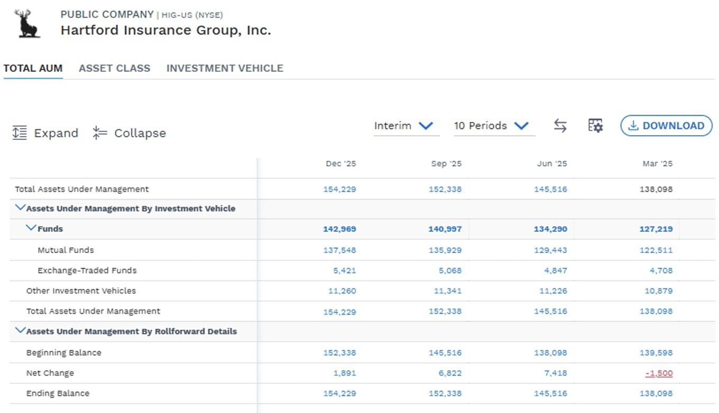This screenshot has height=413, width=719.
Task: Open Funds value 127,219 for Mar '25
Action: click(x=656, y=229)
